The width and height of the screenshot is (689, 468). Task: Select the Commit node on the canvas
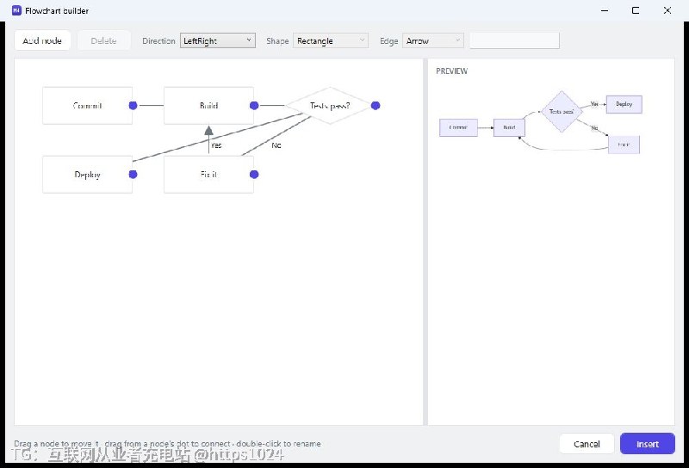(x=88, y=105)
